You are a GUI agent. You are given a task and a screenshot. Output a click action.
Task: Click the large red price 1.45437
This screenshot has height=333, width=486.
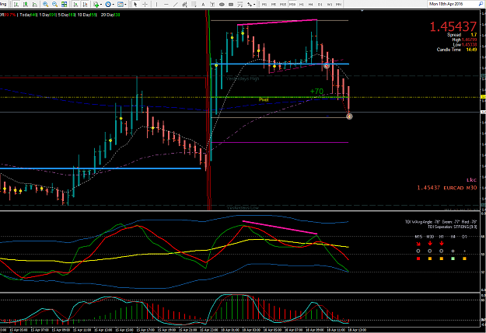click(453, 27)
